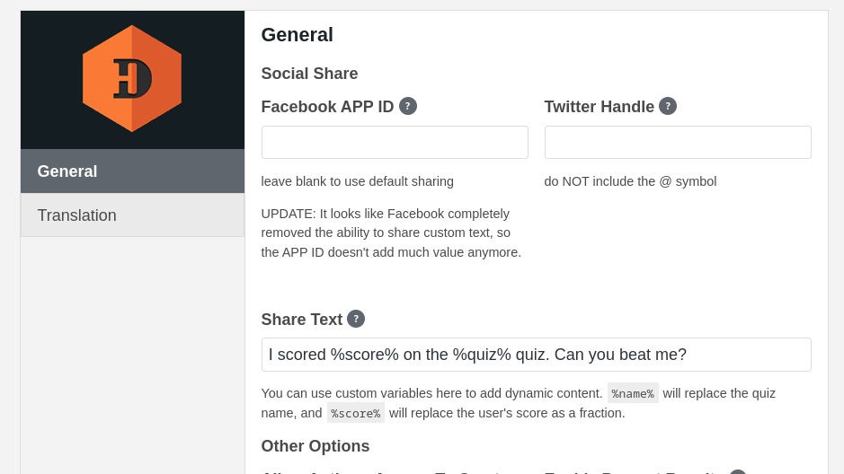
Task: Open the General settings tab
Action: (132, 171)
